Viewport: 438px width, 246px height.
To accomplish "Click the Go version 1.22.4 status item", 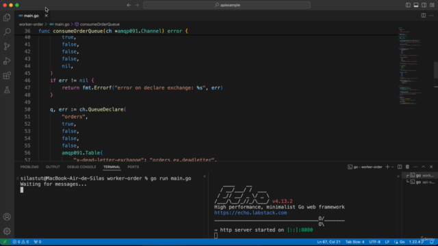I will coord(416,242).
